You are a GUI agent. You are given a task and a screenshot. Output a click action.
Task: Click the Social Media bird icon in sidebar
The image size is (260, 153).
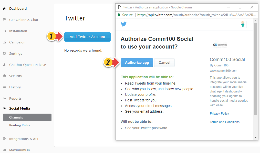click(x=4, y=108)
